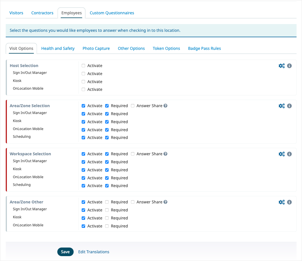Image resolution: width=302 pixels, height=261 pixels.
Task: Enable Answer Share for Area/Zone Selection
Action: pos(133,106)
